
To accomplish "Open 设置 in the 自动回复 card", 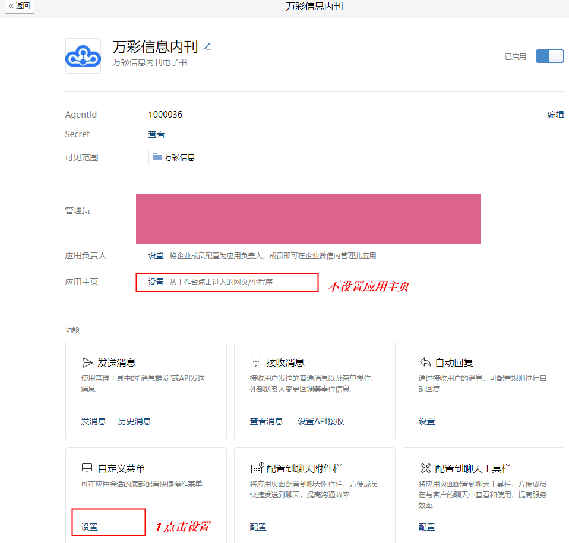I will pyautogui.click(x=426, y=421).
